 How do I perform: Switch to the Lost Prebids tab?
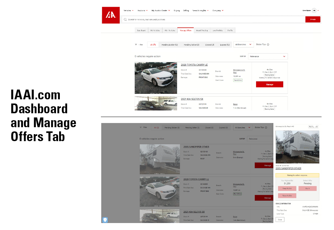click(217, 30)
